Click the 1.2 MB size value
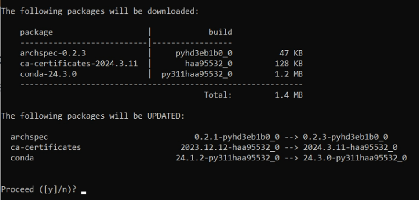 pyautogui.click(x=289, y=74)
